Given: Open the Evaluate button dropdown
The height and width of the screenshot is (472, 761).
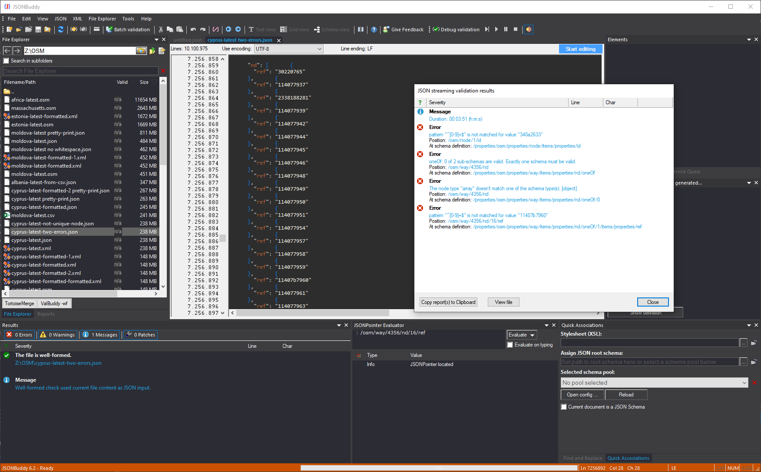Looking at the screenshot, I should 532,335.
